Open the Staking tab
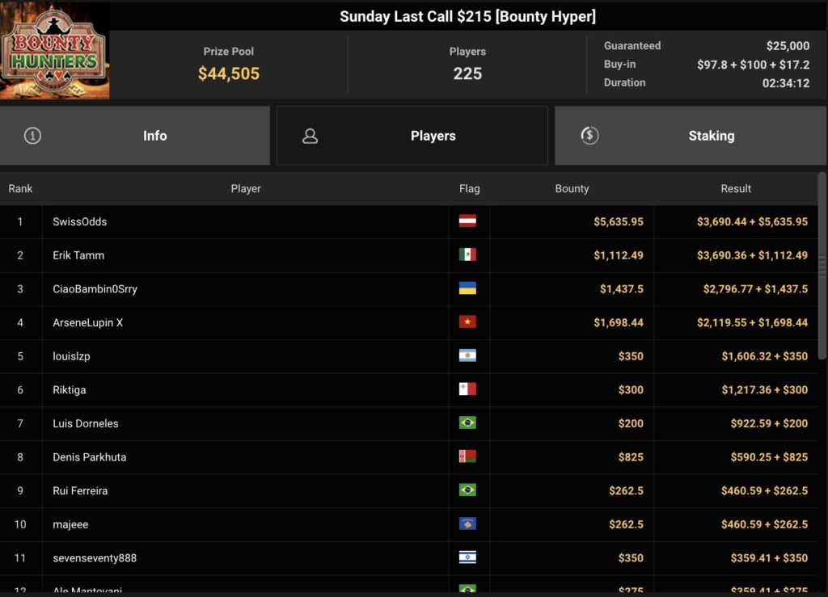This screenshot has width=828, height=597. pyautogui.click(x=711, y=136)
